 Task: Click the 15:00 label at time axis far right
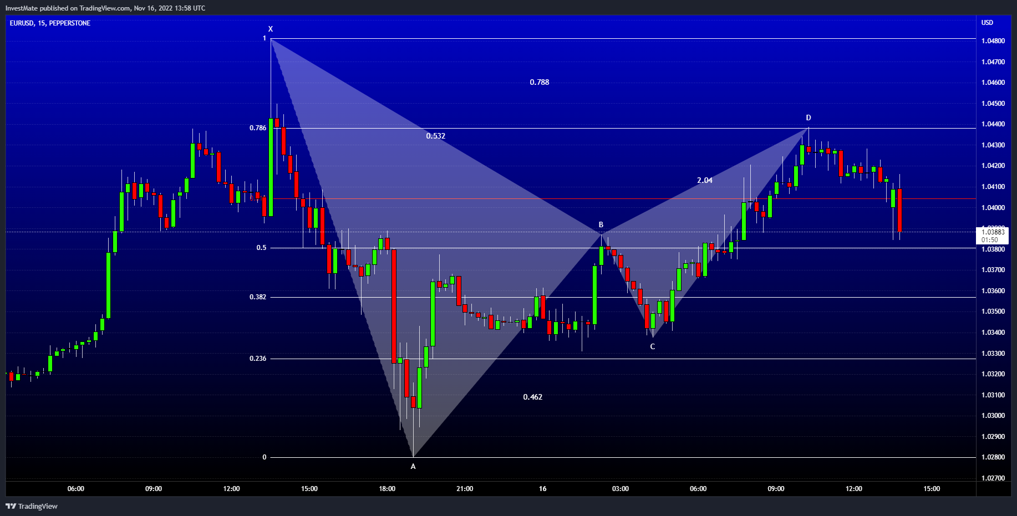tap(932, 489)
